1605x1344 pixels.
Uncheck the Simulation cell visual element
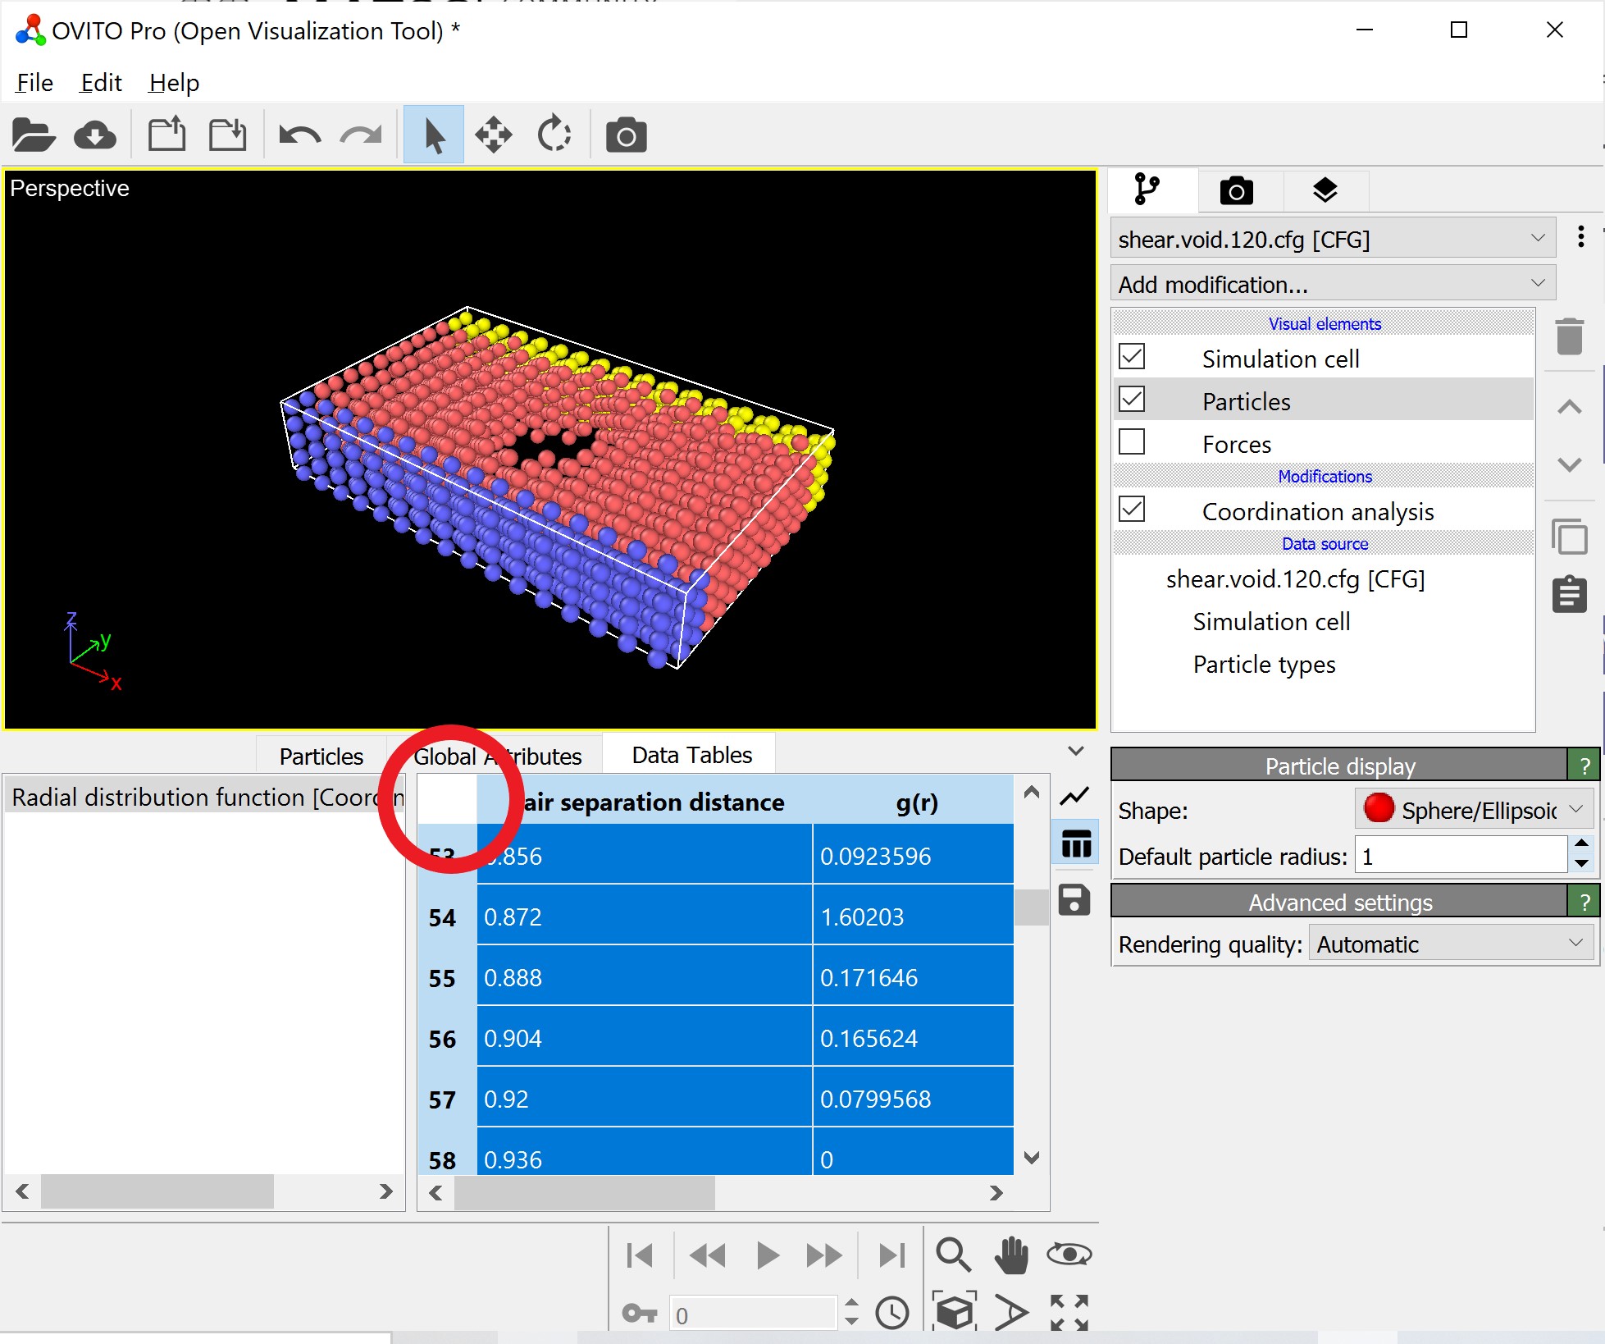[x=1132, y=357]
